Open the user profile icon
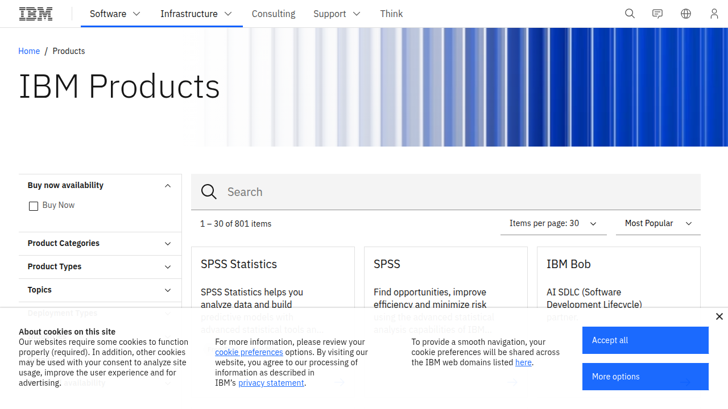This screenshot has height=409, width=728. point(714,14)
